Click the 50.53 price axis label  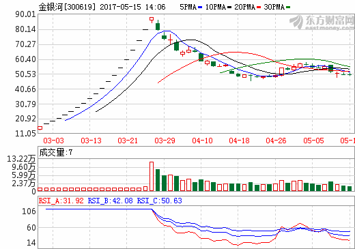(25, 74)
